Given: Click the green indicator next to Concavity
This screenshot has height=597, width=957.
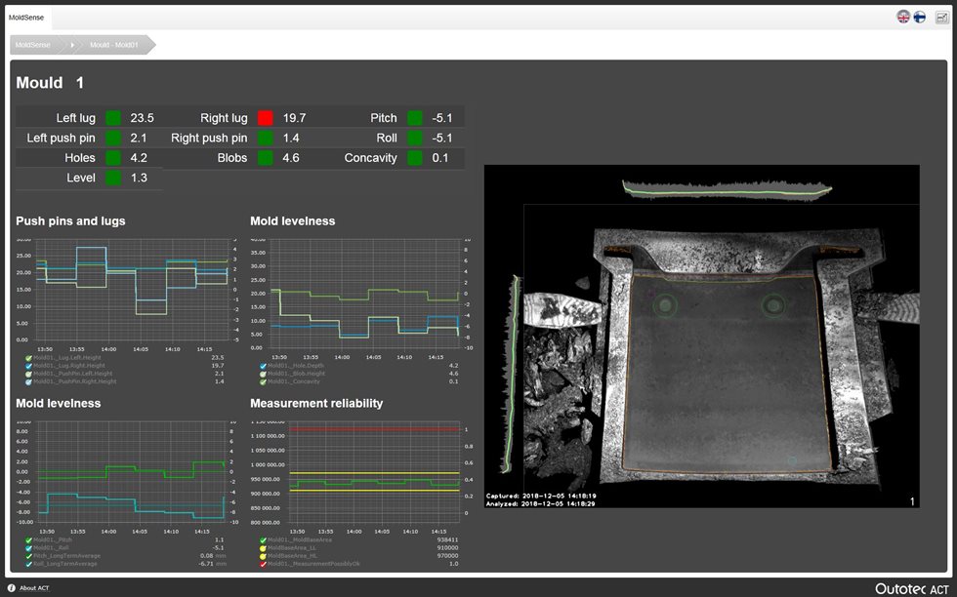Looking at the screenshot, I should [412, 157].
